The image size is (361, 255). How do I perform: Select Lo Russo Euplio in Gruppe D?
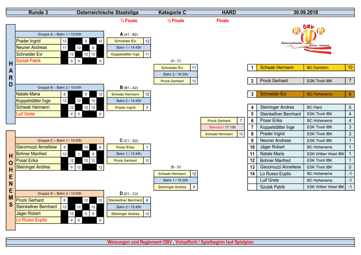(x=31, y=220)
